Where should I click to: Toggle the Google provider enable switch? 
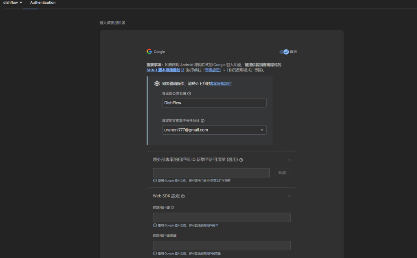284,52
